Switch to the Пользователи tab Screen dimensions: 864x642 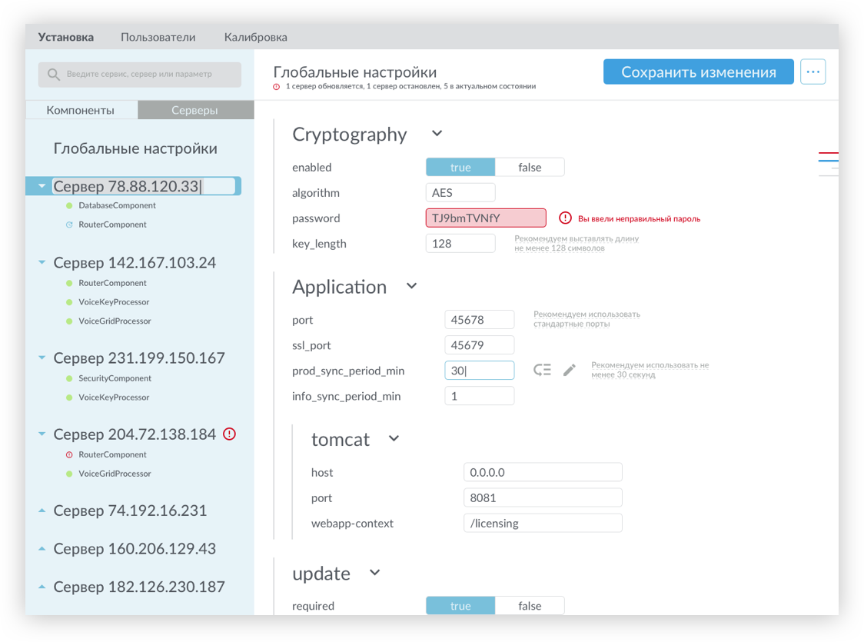tap(158, 37)
